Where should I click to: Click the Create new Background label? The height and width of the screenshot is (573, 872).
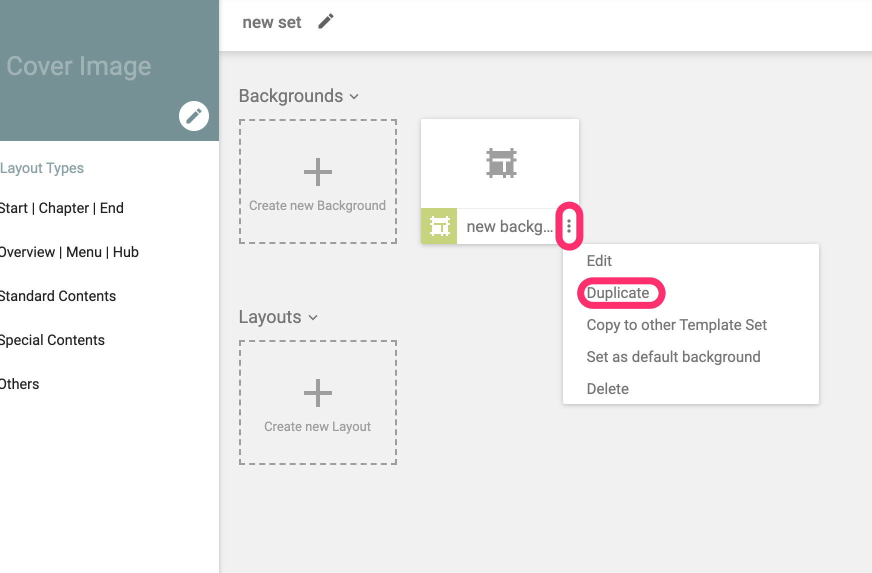point(317,205)
